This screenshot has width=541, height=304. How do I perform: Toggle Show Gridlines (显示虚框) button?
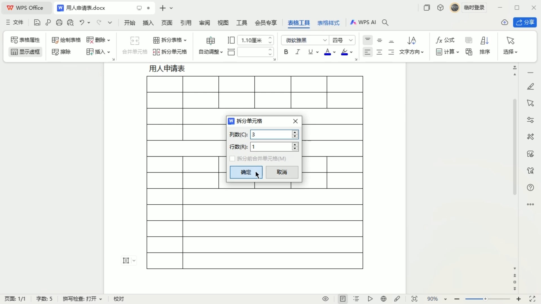(25, 52)
